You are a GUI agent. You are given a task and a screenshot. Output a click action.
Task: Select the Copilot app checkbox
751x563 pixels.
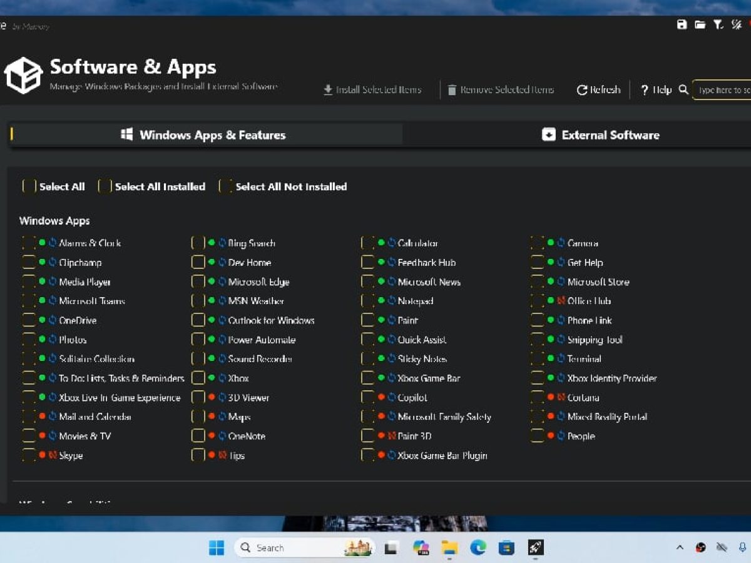pos(368,397)
